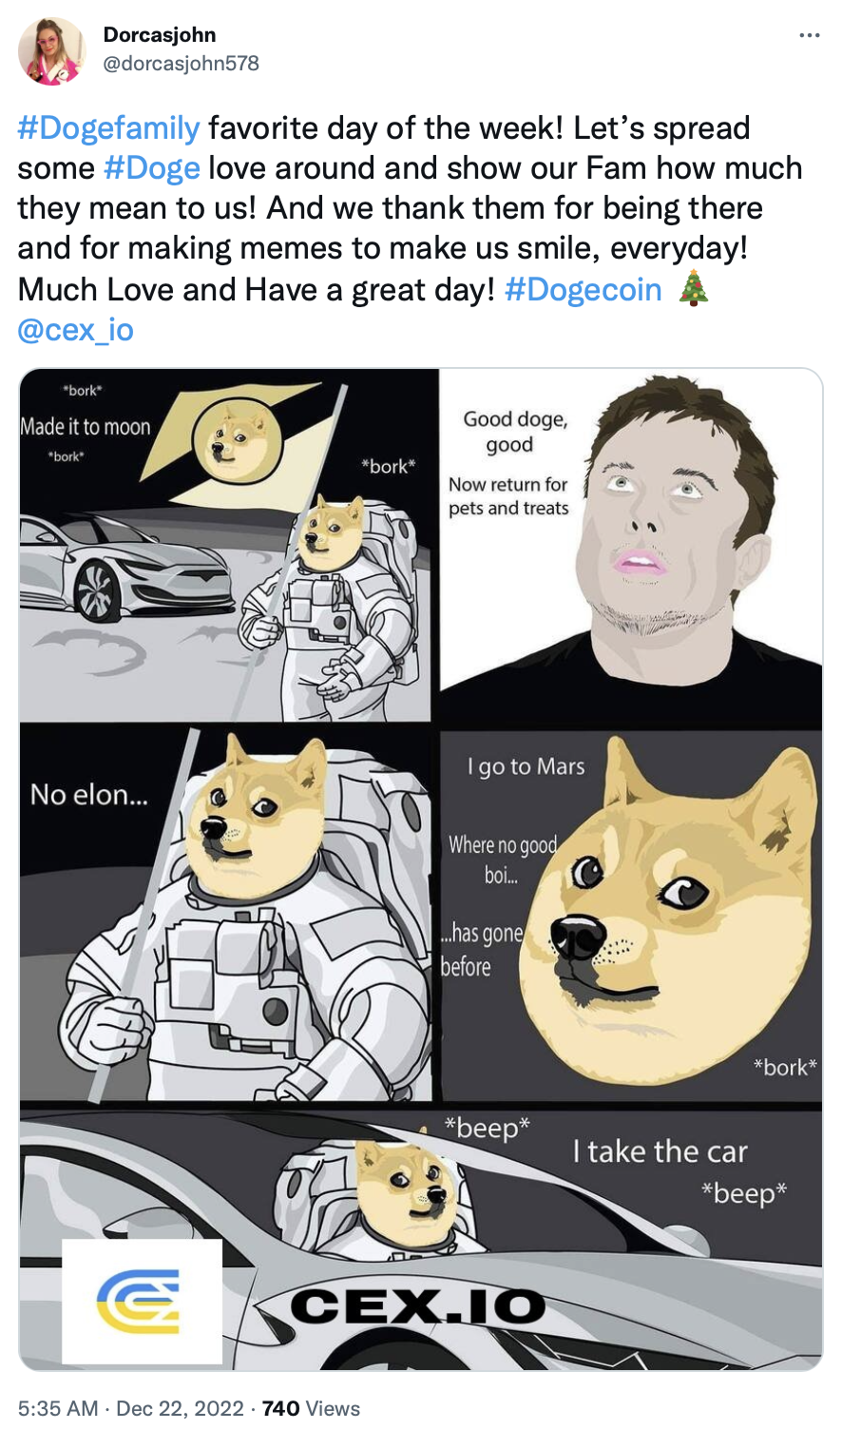This screenshot has width=842, height=1430.
Task: Click the CEX.IO logo in image
Action: coord(142,1302)
